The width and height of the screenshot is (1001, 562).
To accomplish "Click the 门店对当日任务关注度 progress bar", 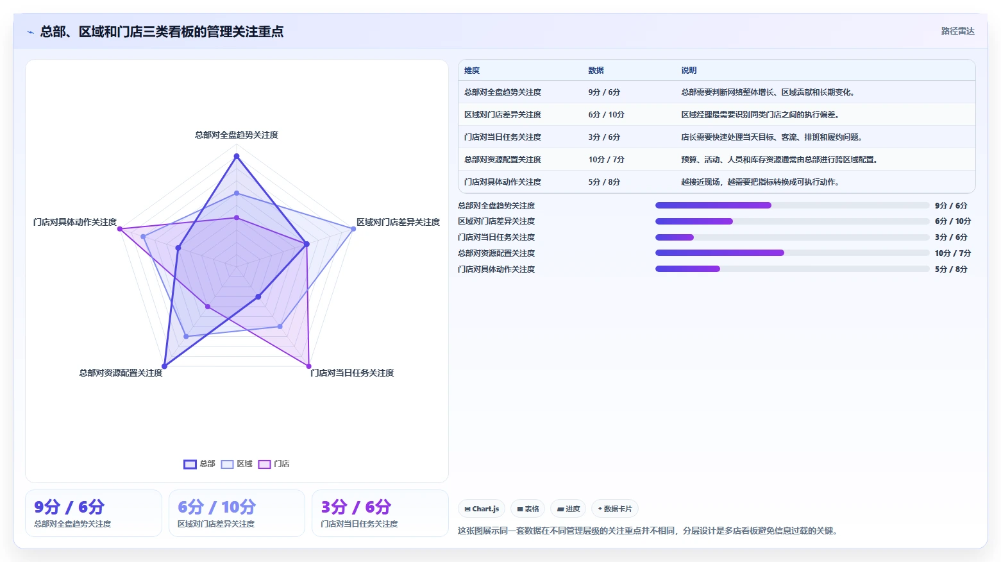I will (792, 237).
